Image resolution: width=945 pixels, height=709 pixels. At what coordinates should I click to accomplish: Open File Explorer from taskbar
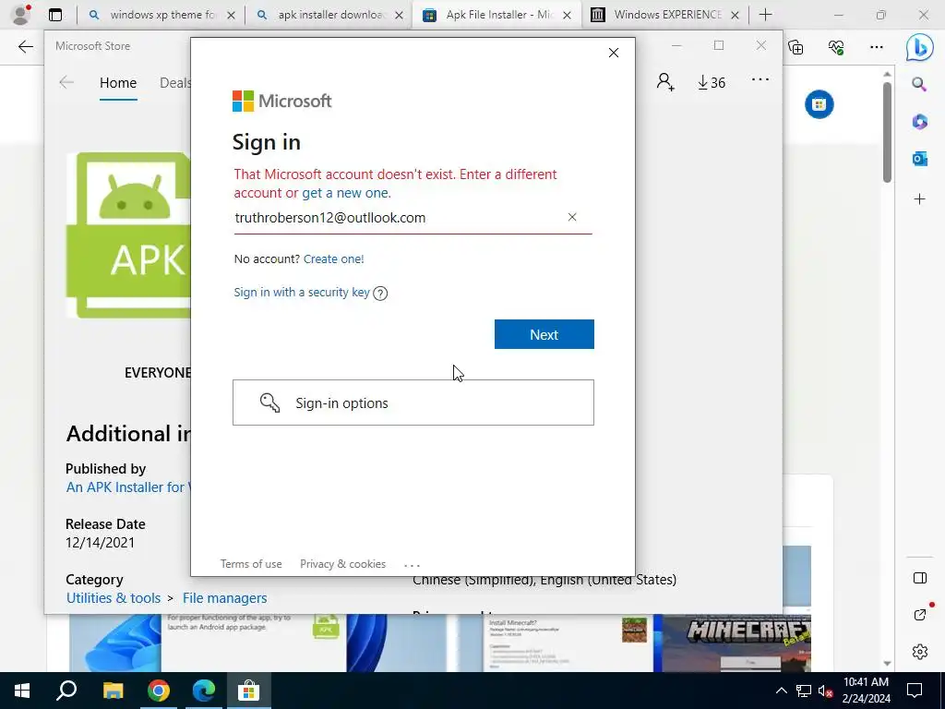(x=113, y=691)
